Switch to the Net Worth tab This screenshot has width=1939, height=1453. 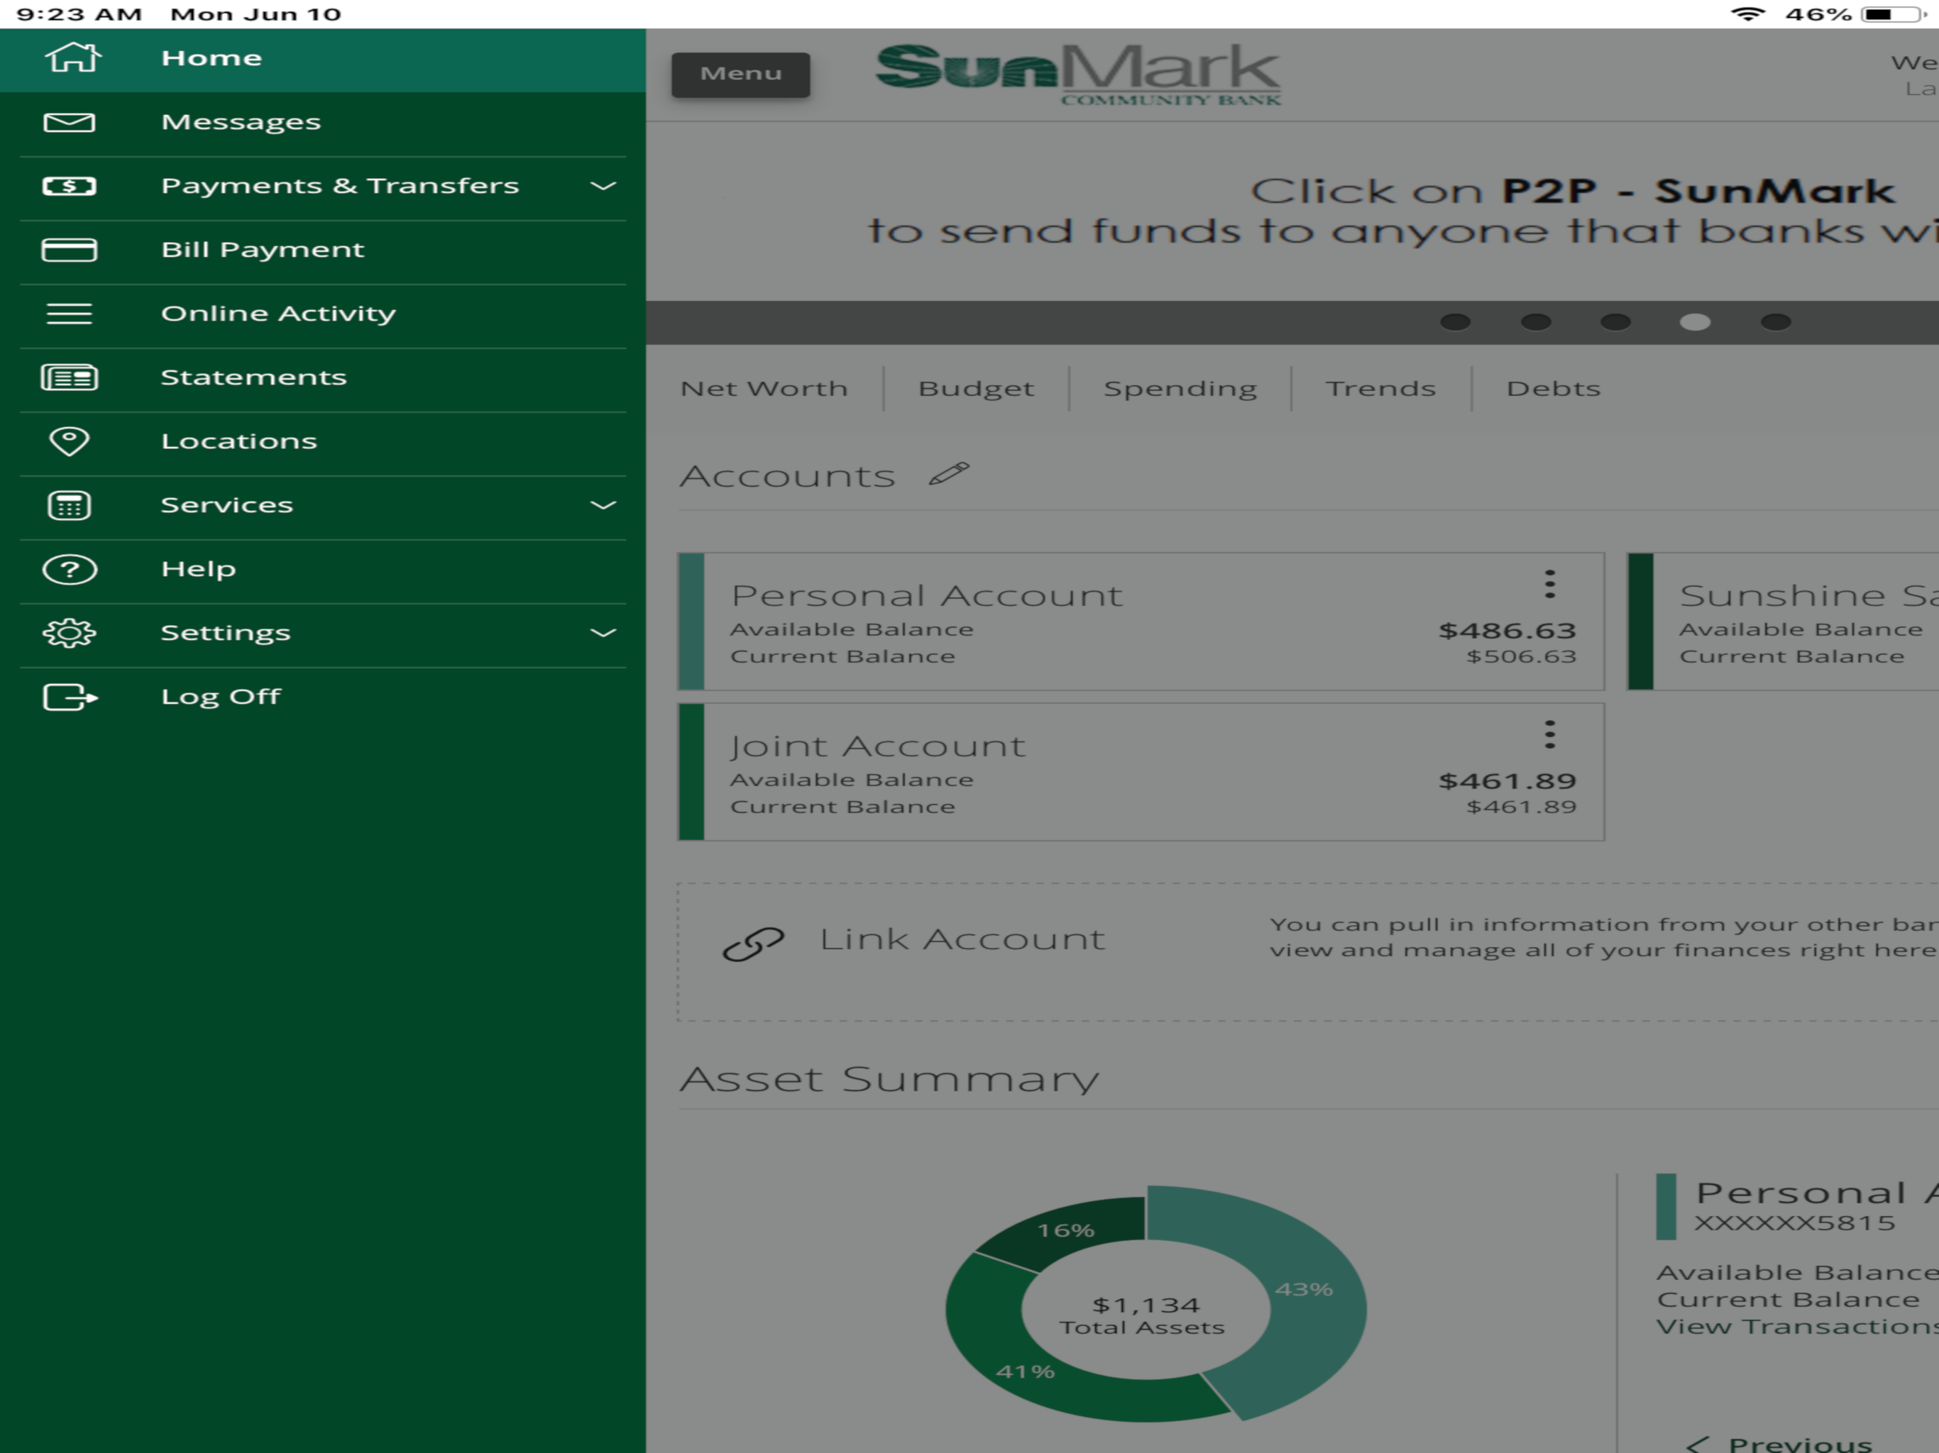pos(764,388)
